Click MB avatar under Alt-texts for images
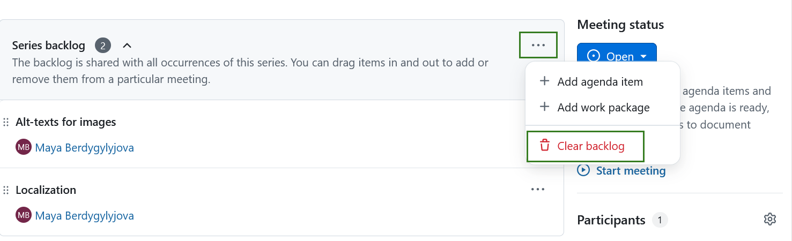 [x=24, y=147]
